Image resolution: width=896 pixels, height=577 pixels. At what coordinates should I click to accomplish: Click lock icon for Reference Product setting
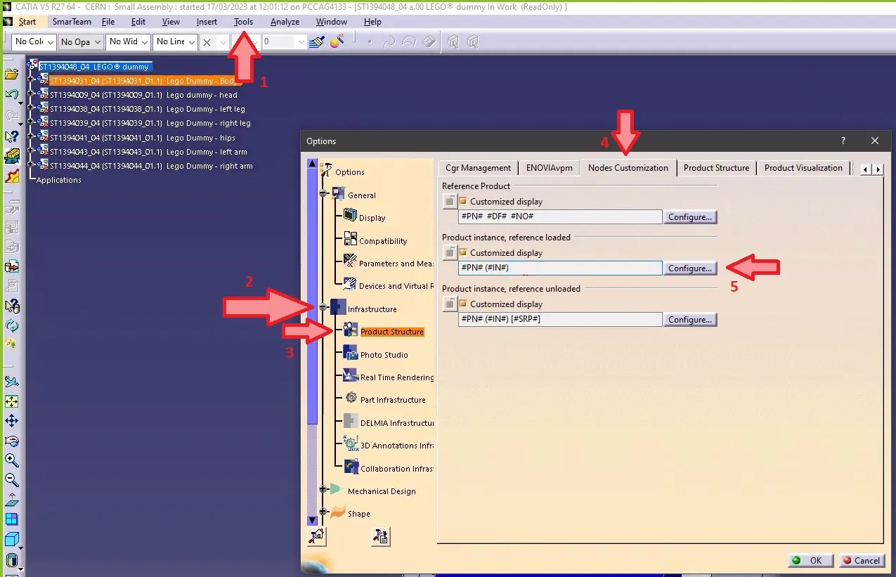point(450,202)
